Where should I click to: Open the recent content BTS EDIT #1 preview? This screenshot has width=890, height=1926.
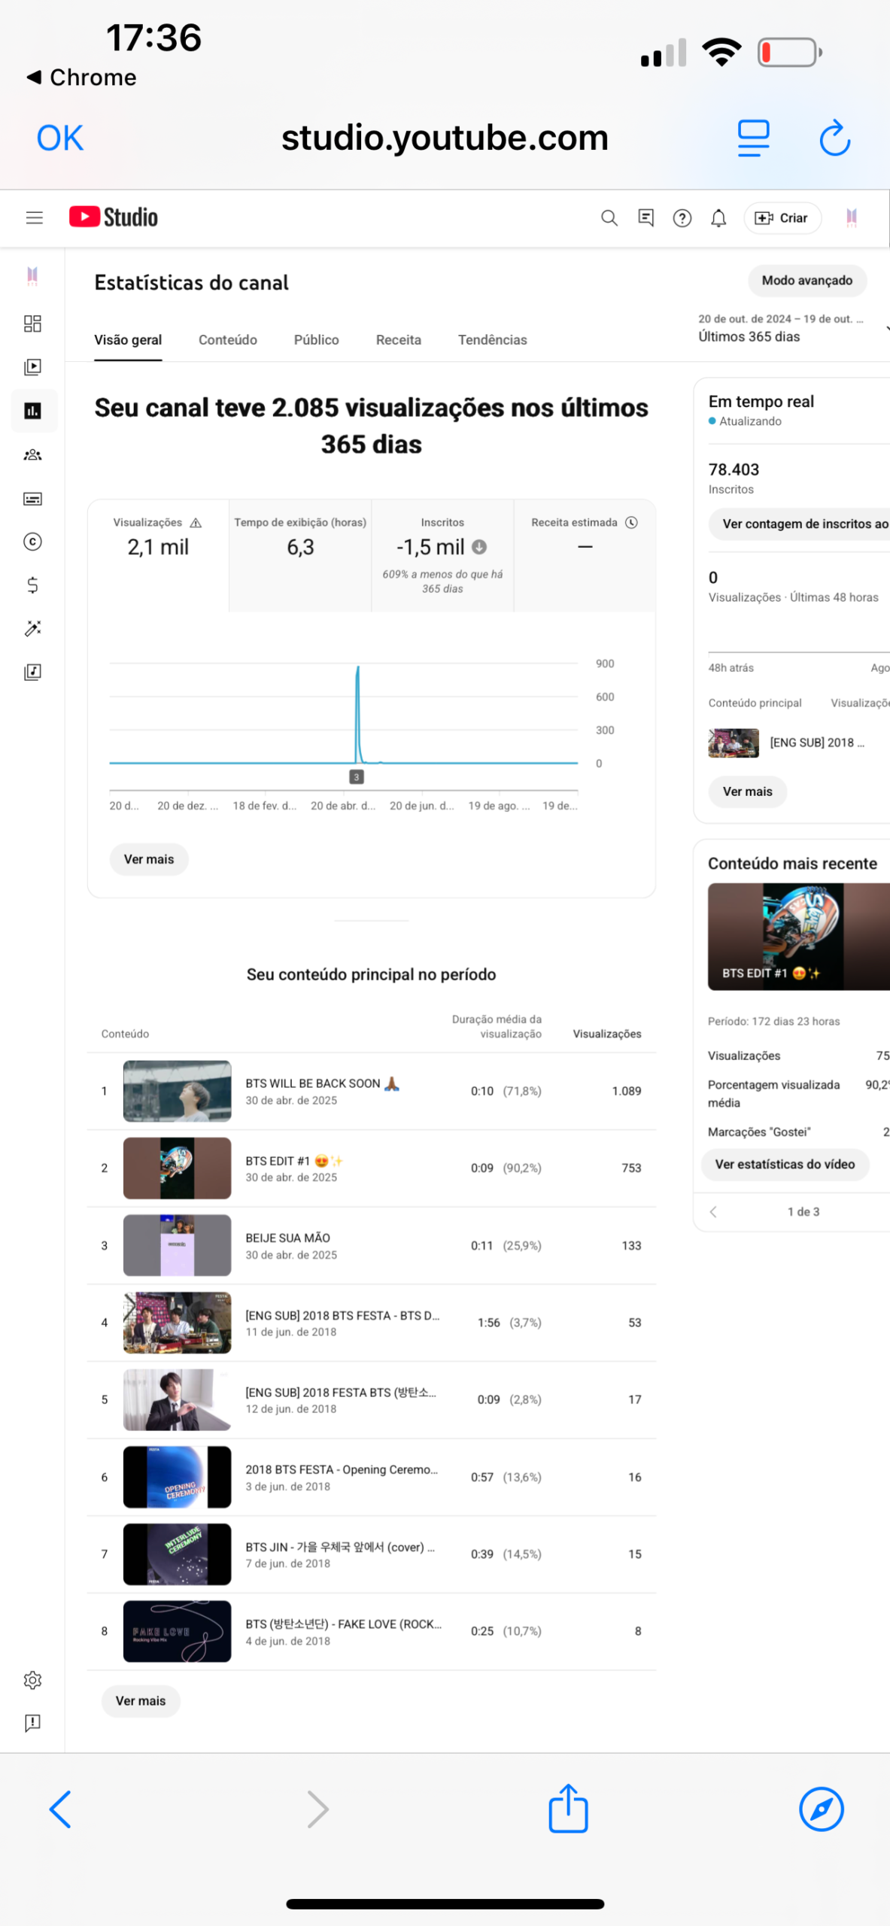coord(799,937)
